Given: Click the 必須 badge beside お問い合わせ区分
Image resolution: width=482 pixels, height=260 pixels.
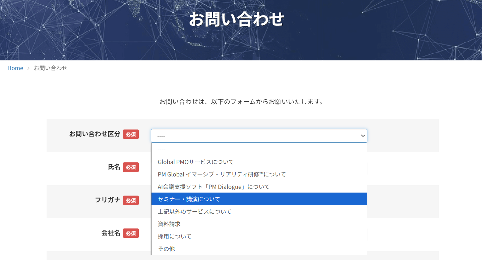Looking at the screenshot, I should [x=131, y=134].
